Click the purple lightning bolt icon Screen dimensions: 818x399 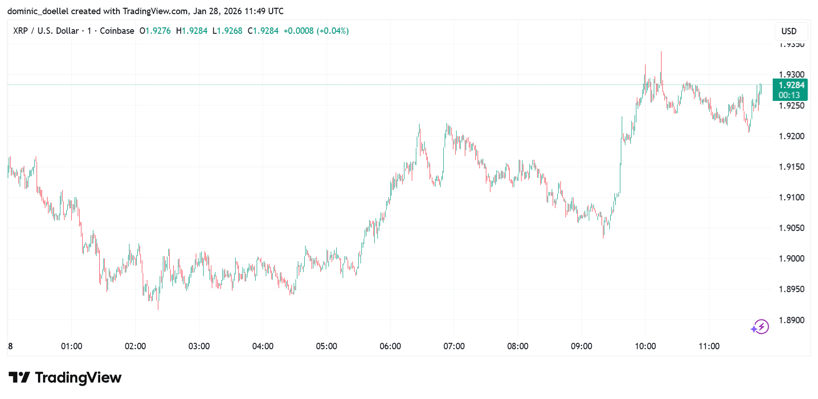pos(761,327)
